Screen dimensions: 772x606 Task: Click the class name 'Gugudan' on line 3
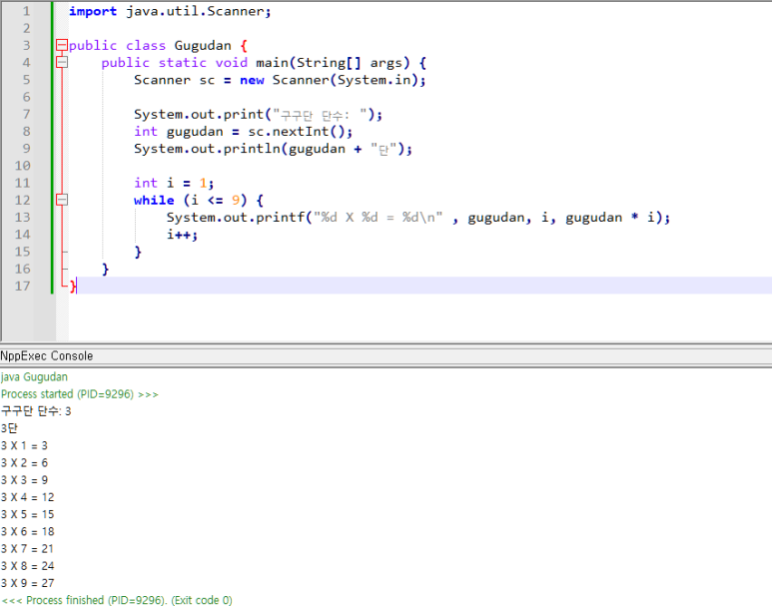pyautogui.click(x=203, y=46)
